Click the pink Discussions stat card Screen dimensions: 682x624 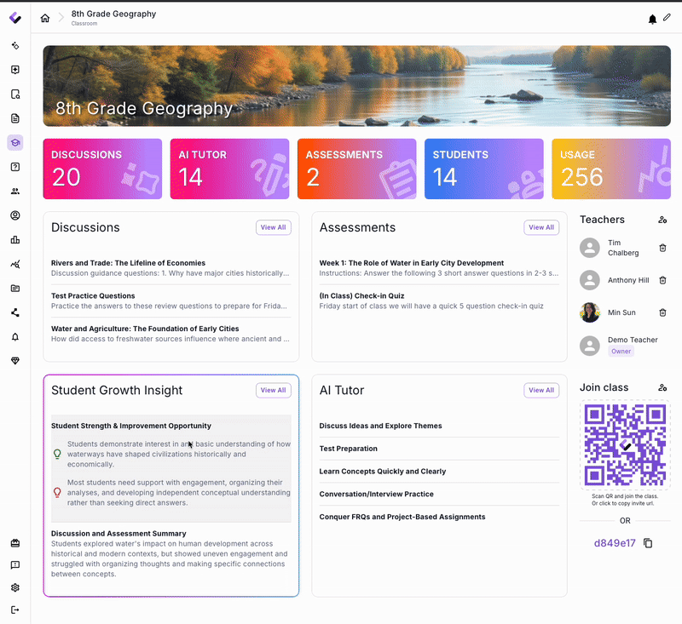coord(102,169)
